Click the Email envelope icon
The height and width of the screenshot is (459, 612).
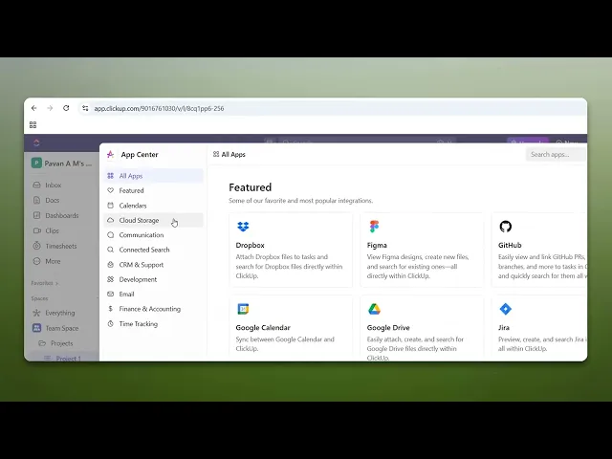click(111, 294)
